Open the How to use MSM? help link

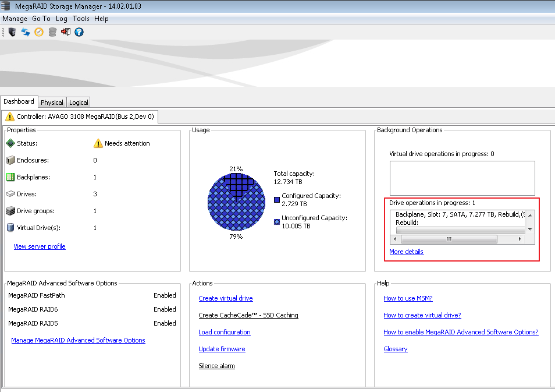[408, 298]
